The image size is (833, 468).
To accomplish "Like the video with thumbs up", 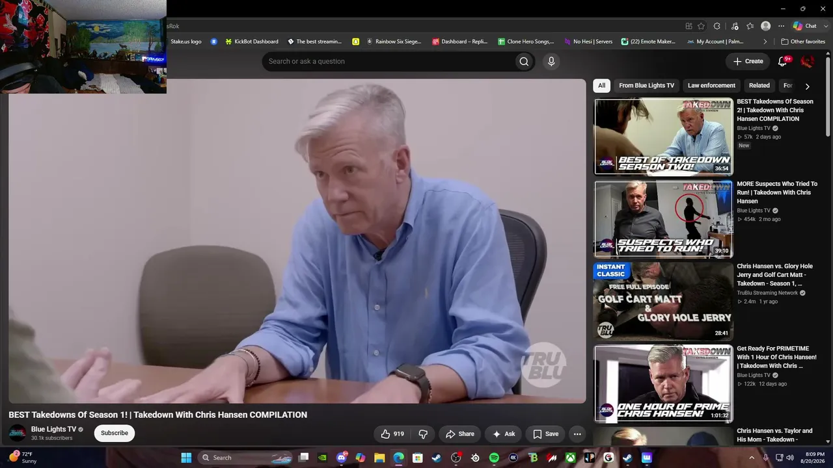I will click(x=393, y=434).
